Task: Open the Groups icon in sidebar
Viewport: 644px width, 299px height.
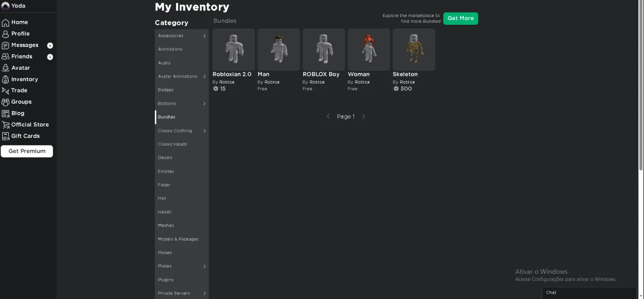Action: 6,102
